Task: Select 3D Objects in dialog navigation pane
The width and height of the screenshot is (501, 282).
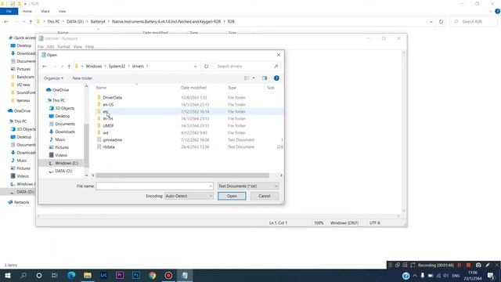Action: click(x=62, y=108)
